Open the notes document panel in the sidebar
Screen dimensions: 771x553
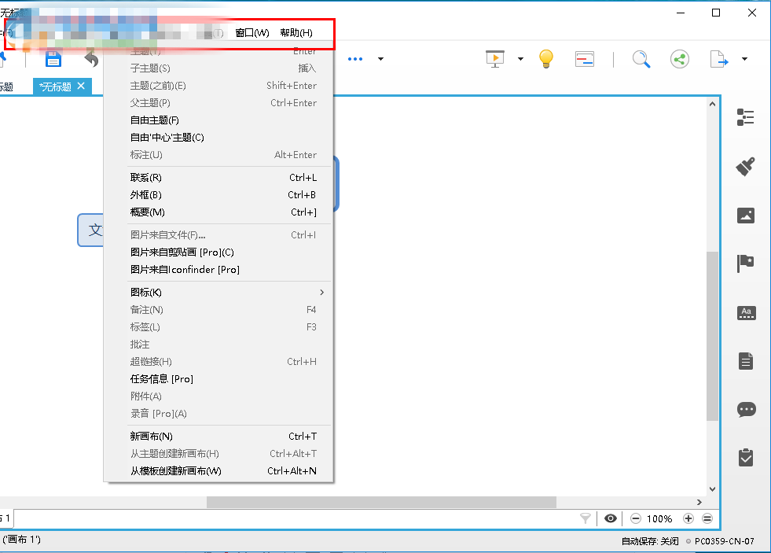[745, 360]
